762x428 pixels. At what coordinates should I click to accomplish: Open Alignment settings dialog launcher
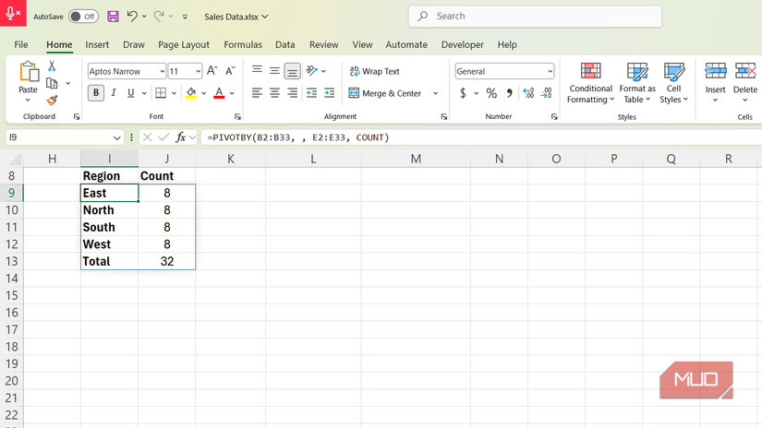(x=443, y=116)
